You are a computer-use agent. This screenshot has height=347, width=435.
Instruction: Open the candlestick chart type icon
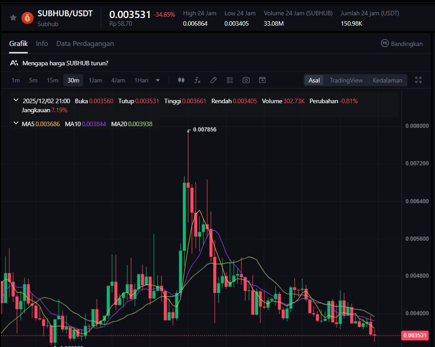[181, 80]
